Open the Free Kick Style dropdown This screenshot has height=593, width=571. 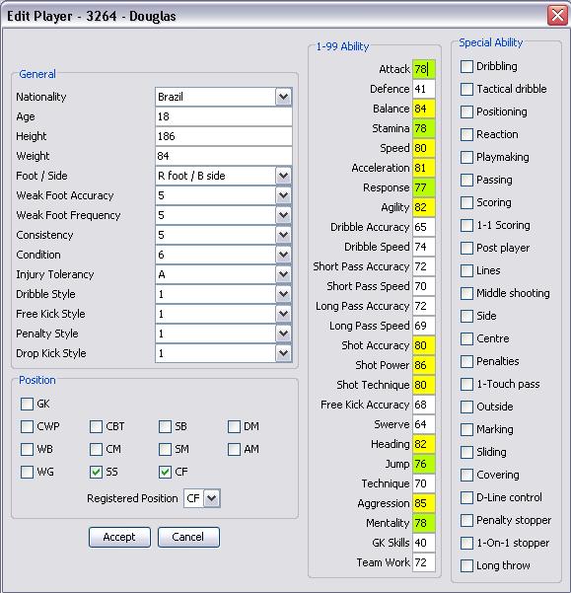pos(283,314)
